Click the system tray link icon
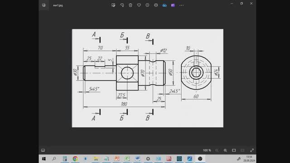The height and width of the screenshot is (163, 290). point(239,159)
